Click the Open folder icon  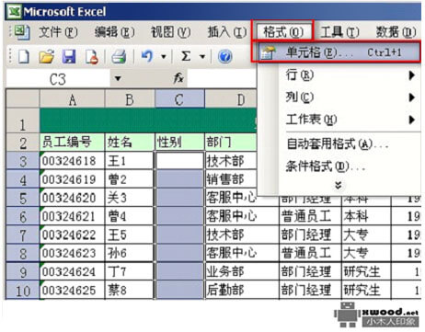tap(47, 57)
